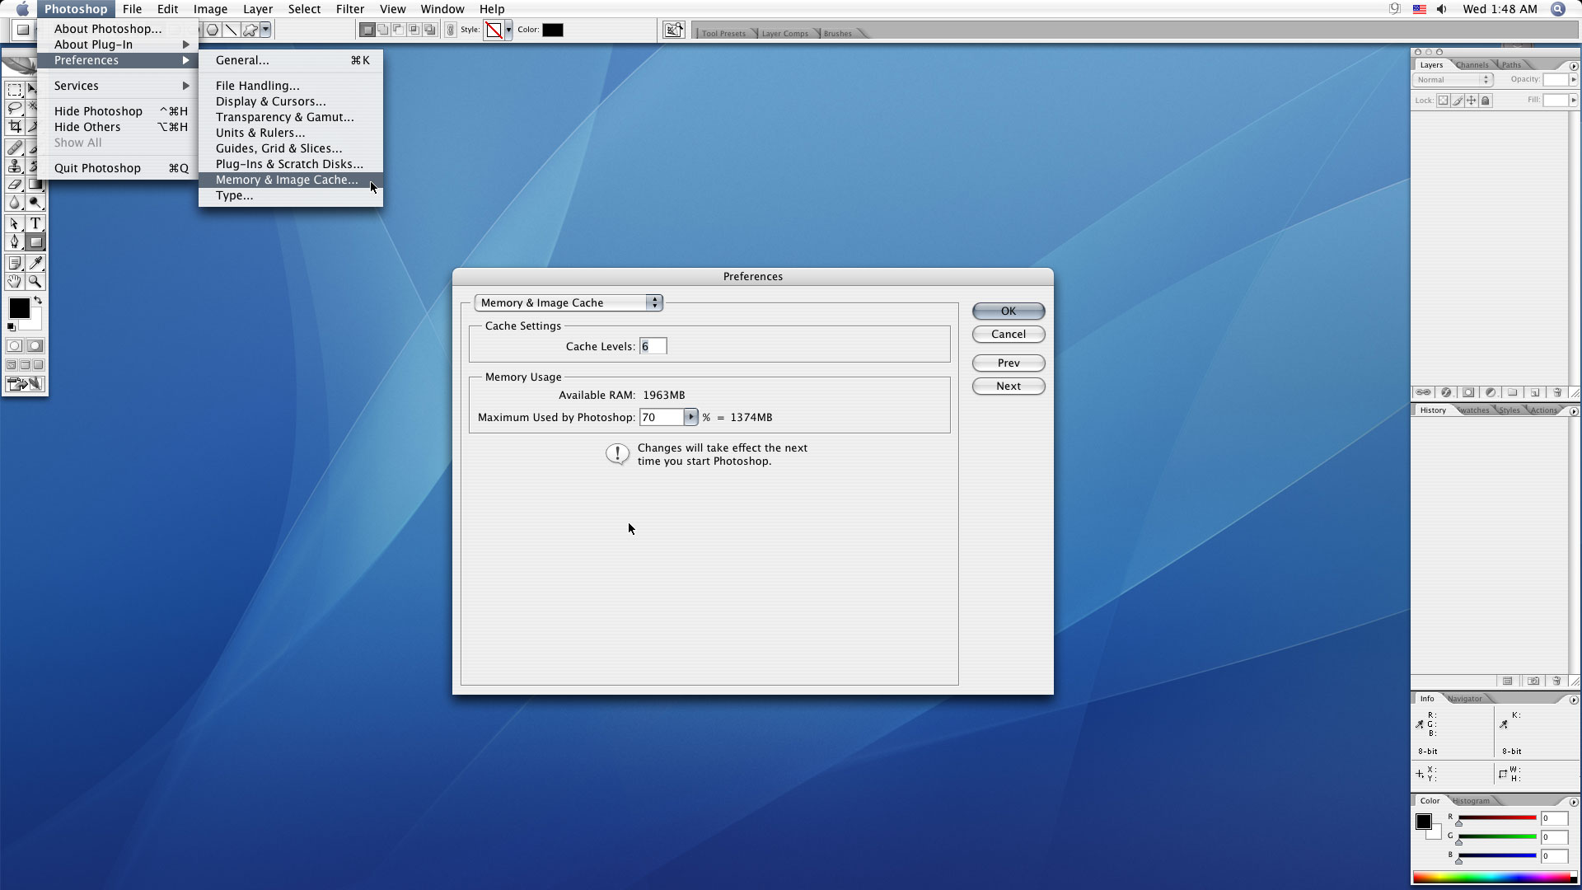Open the Memory & Image Cache preferences dropdown
The width and height of the screenshot is (1582, 890).
click(569, 302)
